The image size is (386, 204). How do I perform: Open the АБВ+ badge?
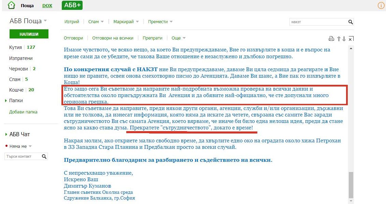coord(72,5)
